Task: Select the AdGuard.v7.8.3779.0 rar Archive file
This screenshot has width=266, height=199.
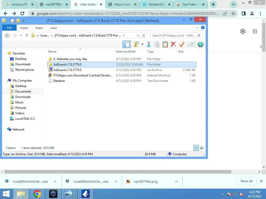Action: [x=122, y=70]
